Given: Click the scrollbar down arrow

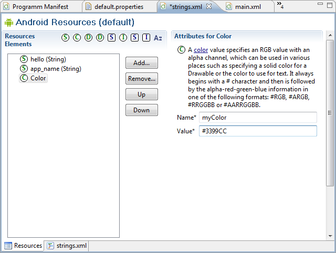Looking at the screenshot, I should tap(330, 236).
